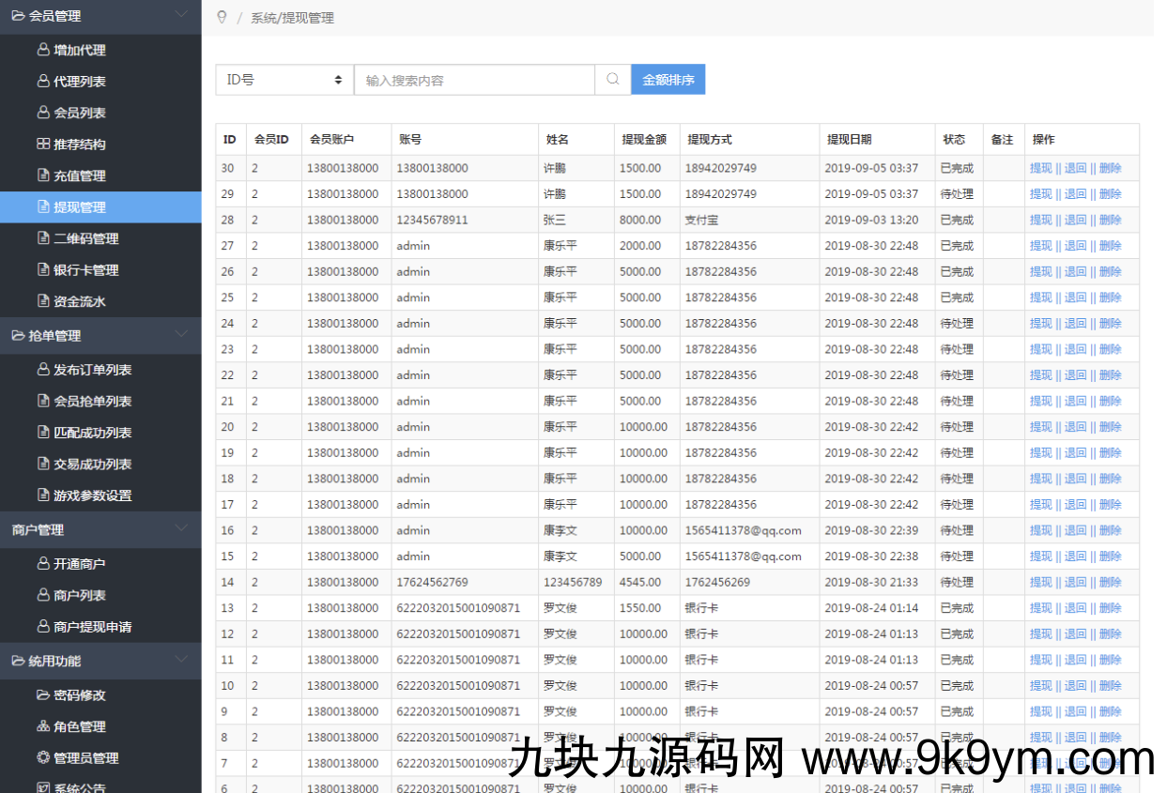Click the 金额排序 sort button
Viewport: 1167px width, 793px height.
click(668, 80)
